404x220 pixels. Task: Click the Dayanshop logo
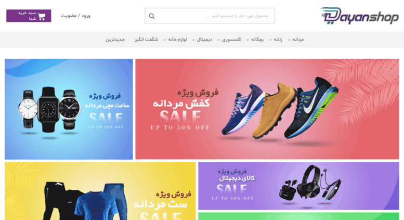coord(360,16)
